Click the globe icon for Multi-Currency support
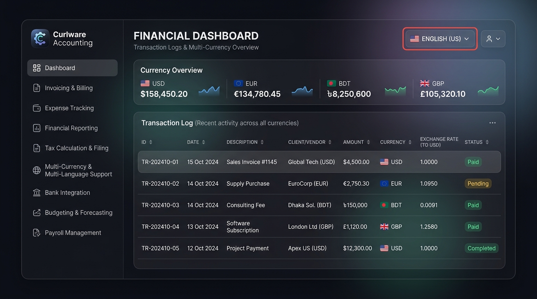Viewport: 537px width, 299px height. [37, 170]
